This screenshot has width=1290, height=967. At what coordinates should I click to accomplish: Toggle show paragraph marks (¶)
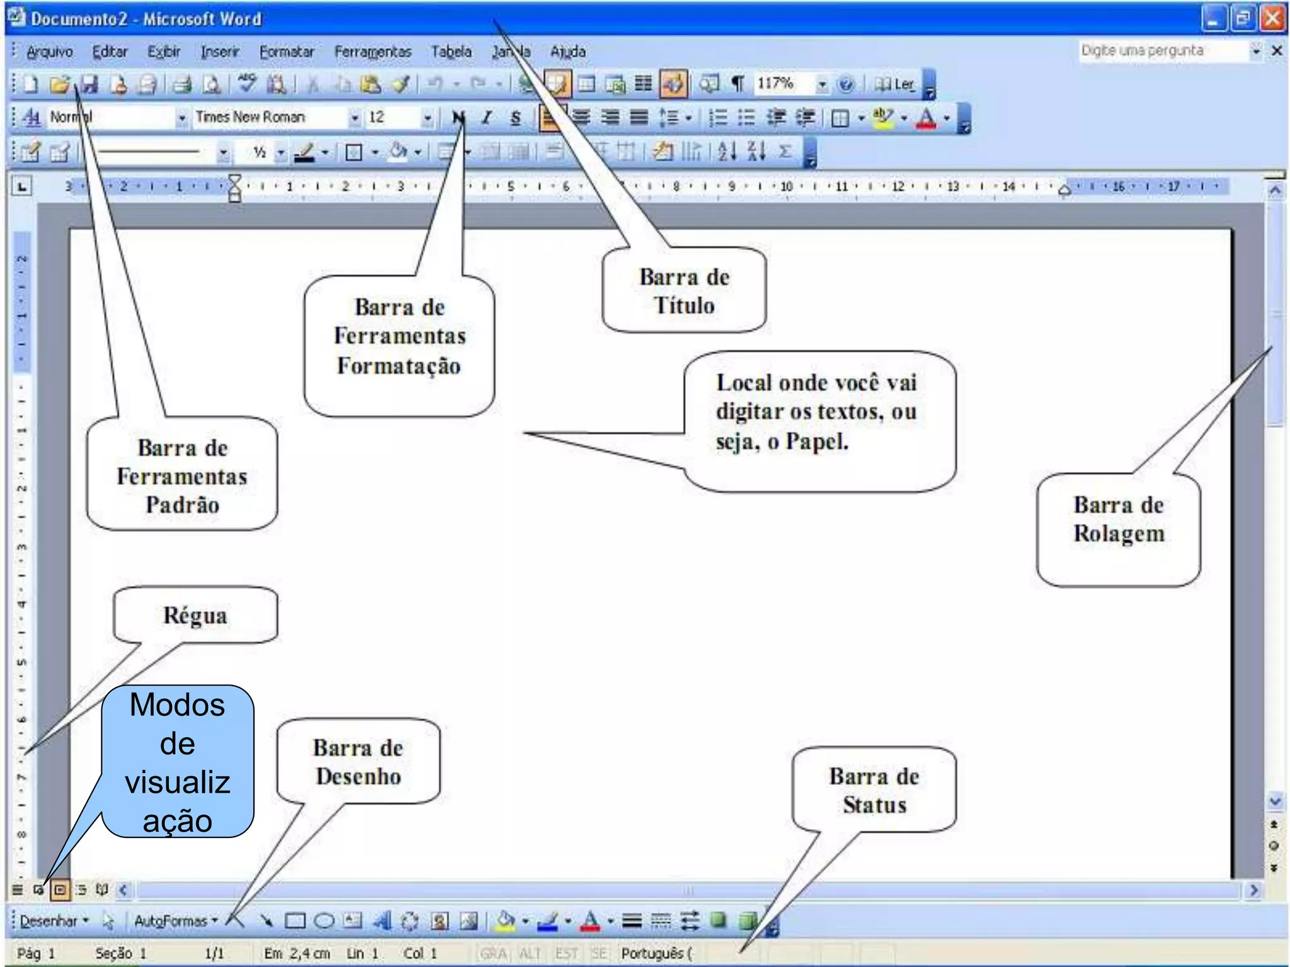pos(738,84)
